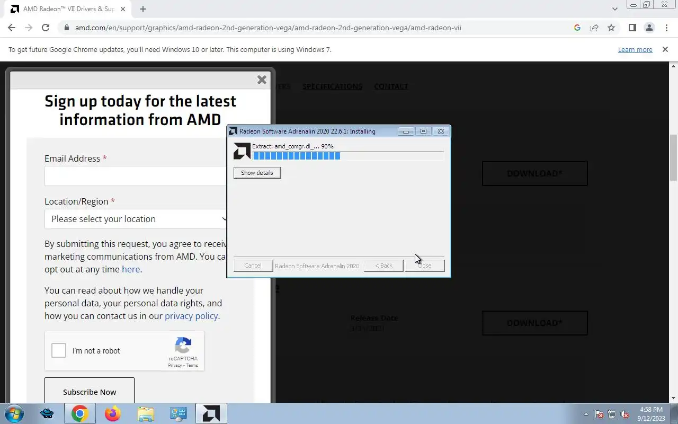Reload the AMD support page
This screenshot has width=678, height=424.
46,28
